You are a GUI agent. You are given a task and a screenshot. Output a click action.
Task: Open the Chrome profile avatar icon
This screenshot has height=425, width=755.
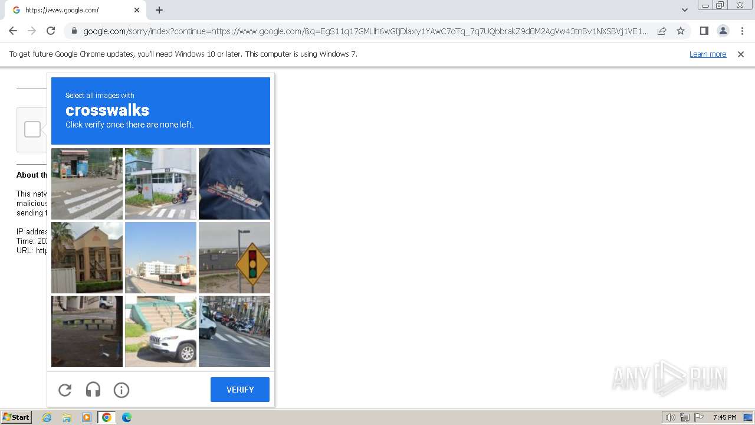tap(723, 31)
